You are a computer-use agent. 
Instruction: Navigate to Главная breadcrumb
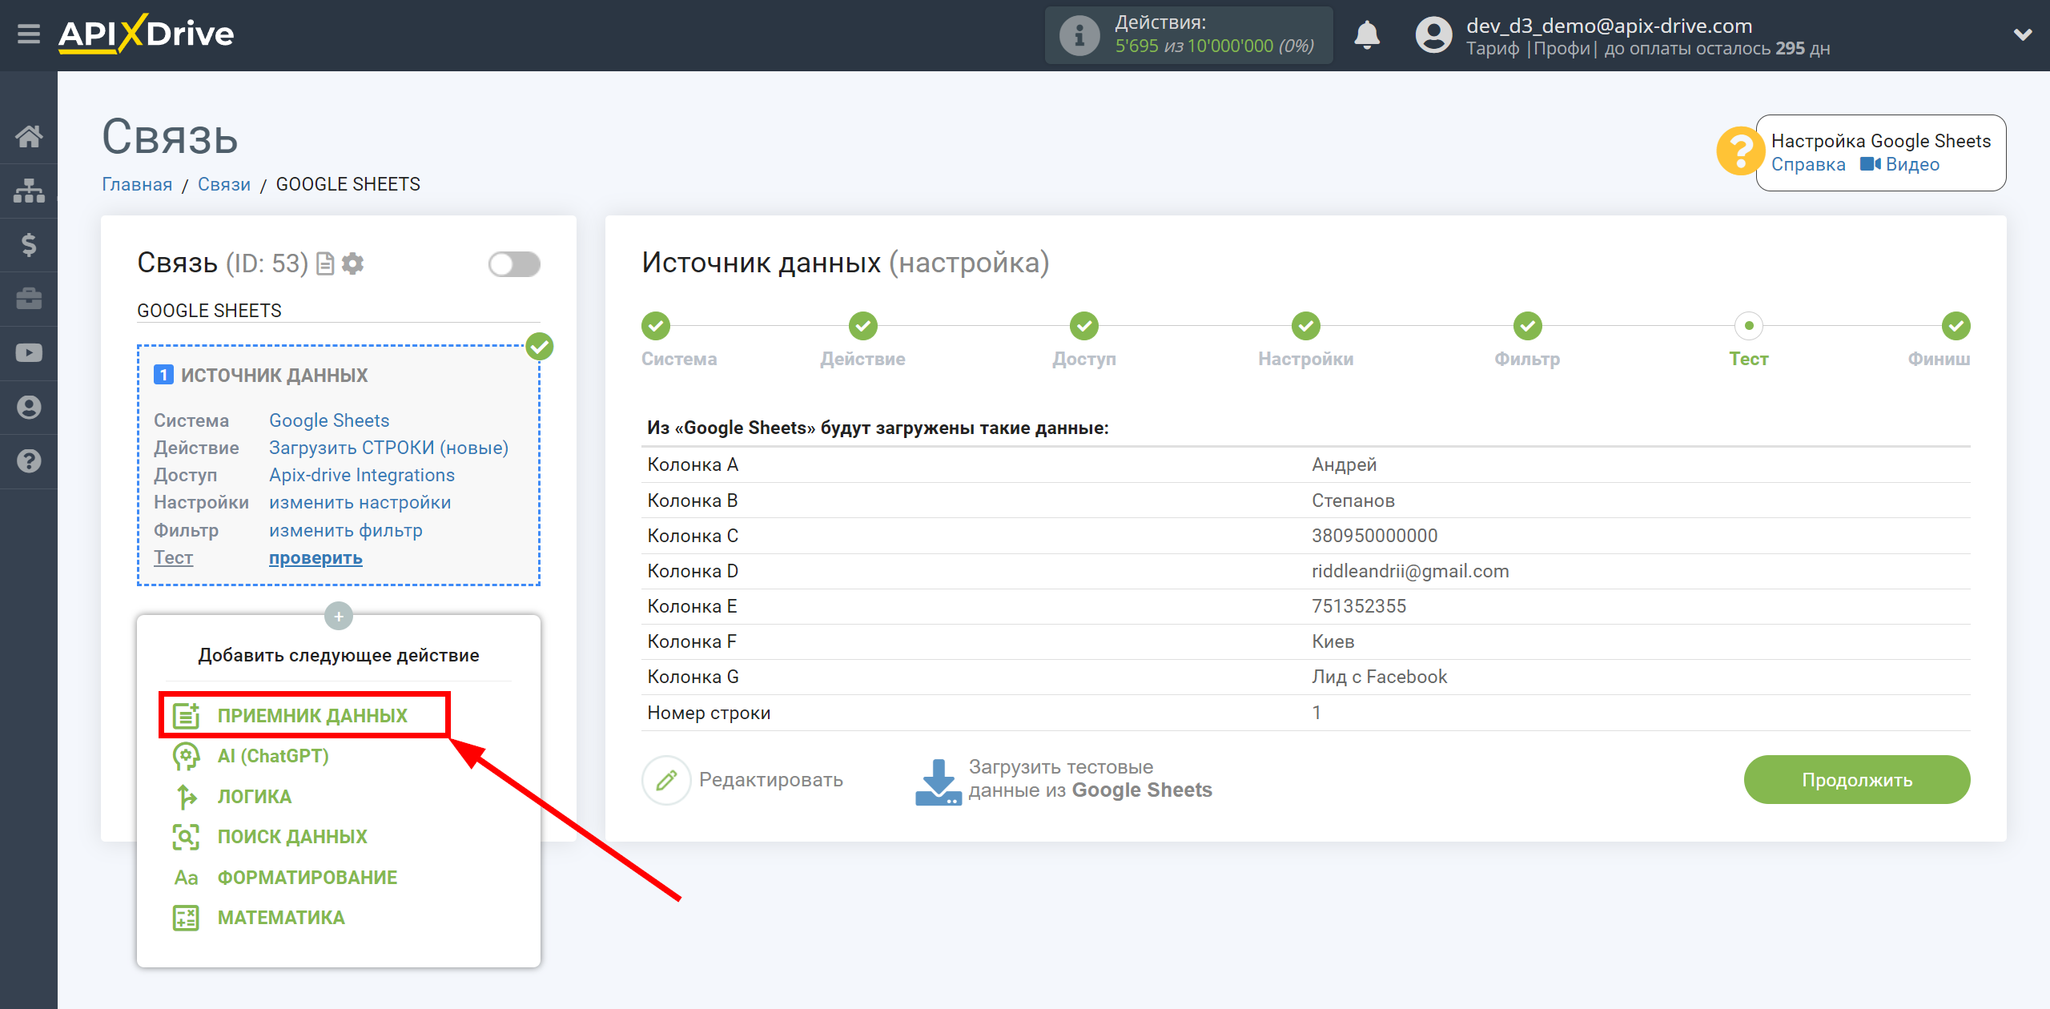(137, 184)
